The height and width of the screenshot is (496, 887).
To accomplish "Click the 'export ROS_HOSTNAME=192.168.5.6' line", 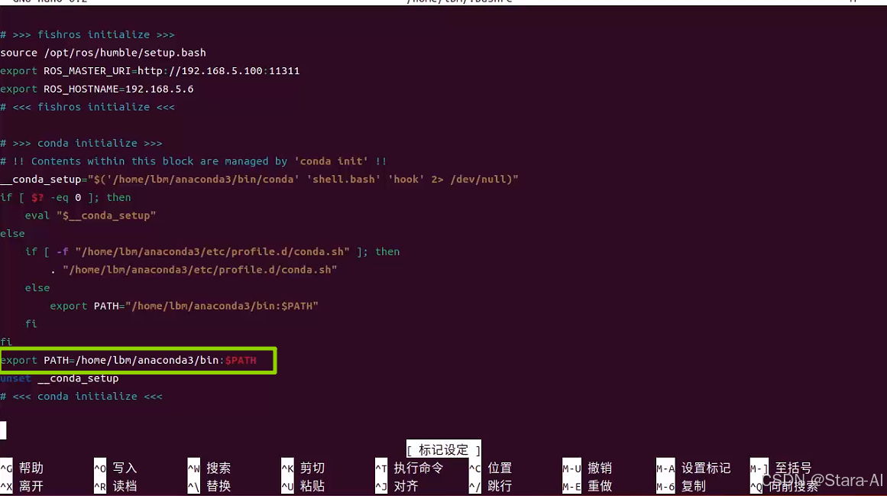I will (97, 89).
